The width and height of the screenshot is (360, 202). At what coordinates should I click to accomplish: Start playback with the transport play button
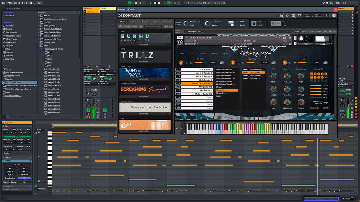pyautogui.click(x=151, y=3)
